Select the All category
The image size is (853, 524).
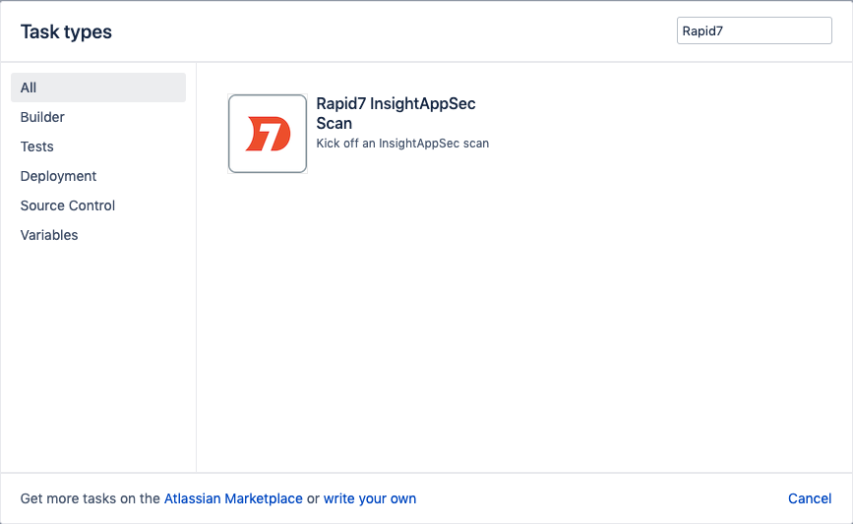click(x=97, y=87)
